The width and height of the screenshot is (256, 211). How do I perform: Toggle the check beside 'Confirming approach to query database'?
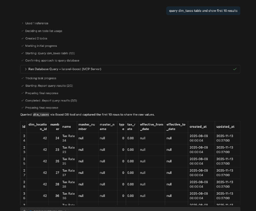pos(22,61)
